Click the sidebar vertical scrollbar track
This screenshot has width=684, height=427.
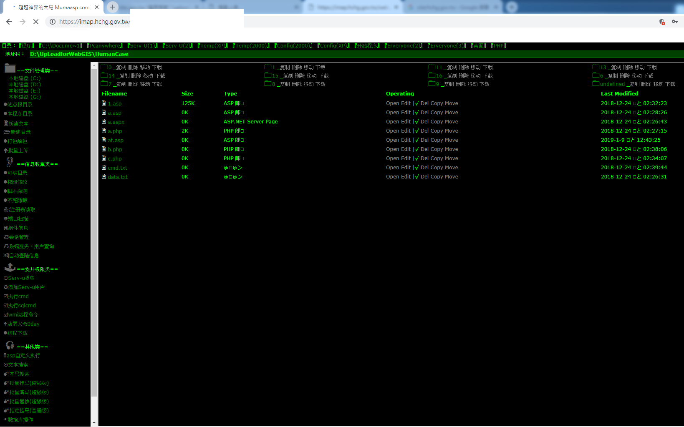tap(94, 244)
